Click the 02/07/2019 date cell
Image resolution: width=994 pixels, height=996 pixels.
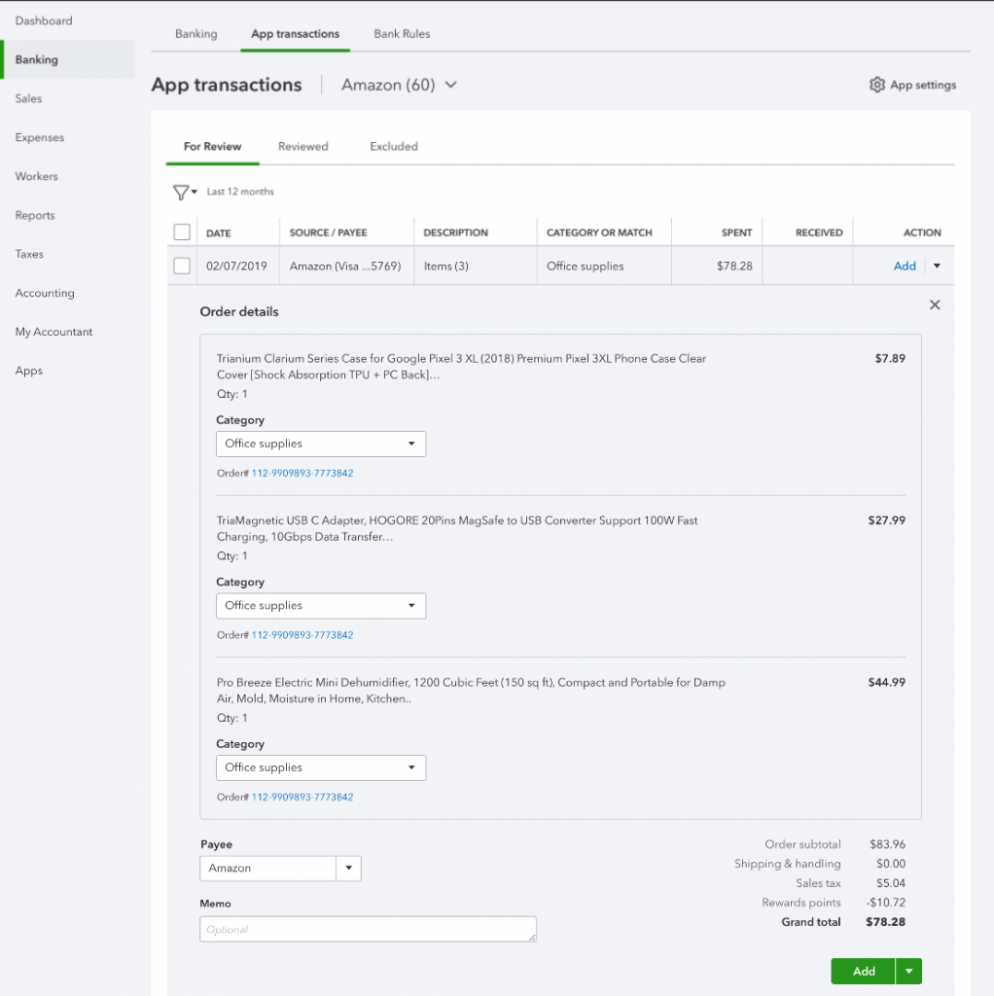click(x=236, y=267)
